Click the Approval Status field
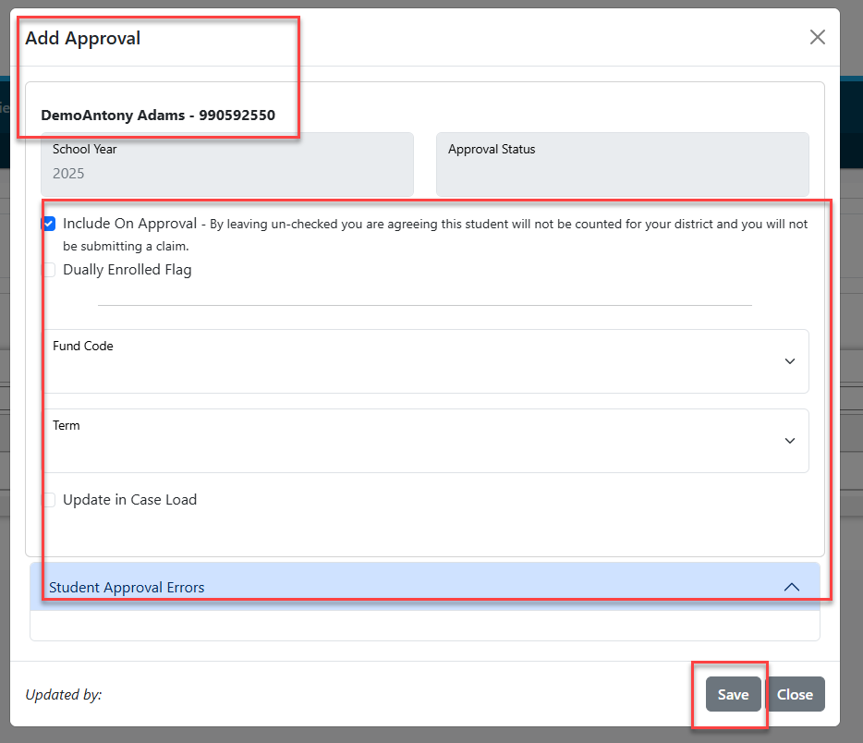 (623, 164)
